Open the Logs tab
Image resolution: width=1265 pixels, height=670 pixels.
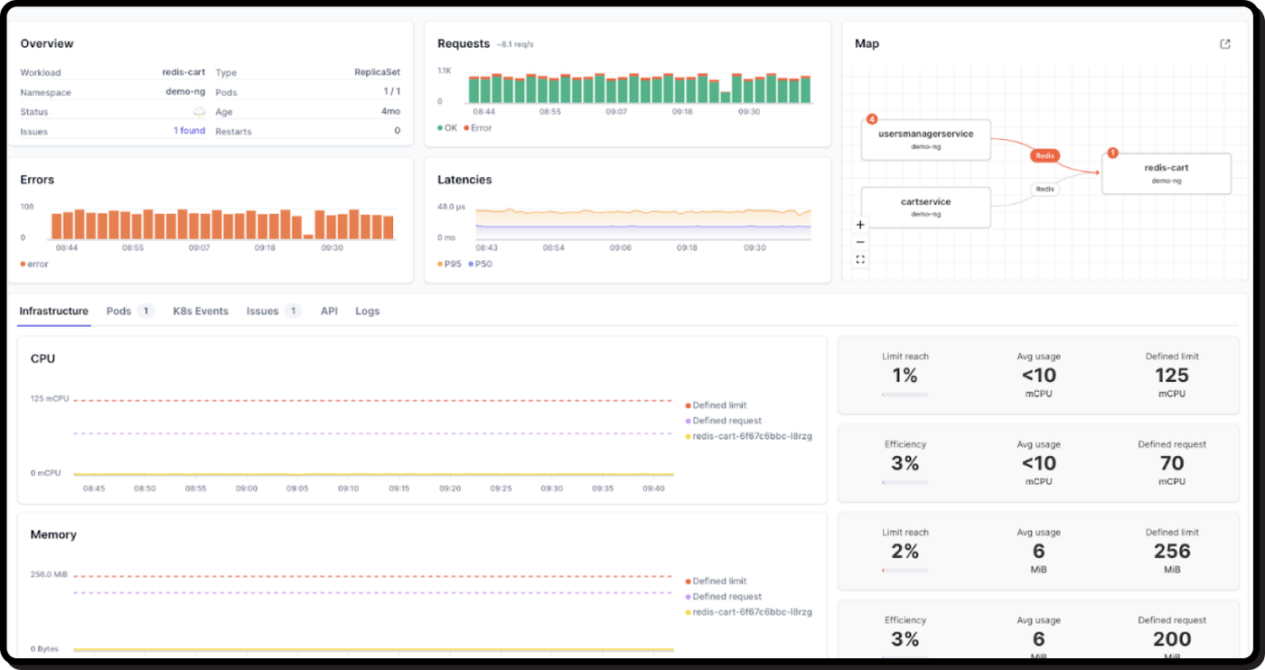[x=368, y=312]
